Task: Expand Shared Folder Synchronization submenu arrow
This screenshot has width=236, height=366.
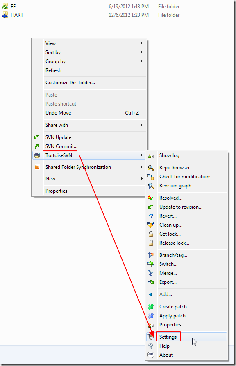Action: (142, 167)
